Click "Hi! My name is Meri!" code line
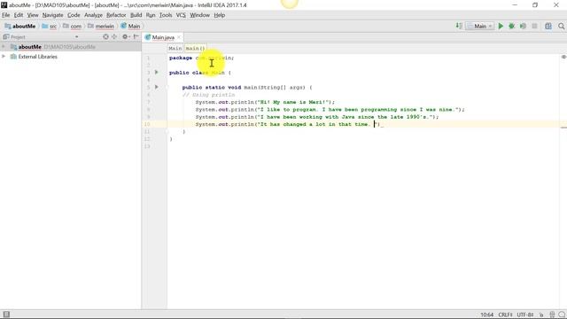Viewport: 567px width, 319px height. point(265,102)
